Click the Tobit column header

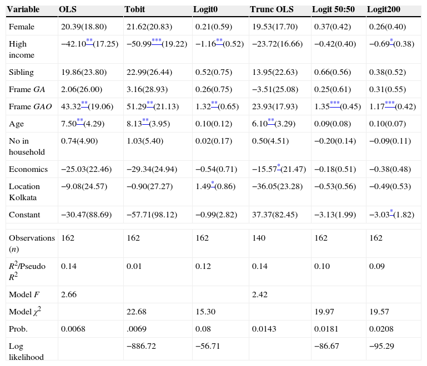tap(135, 10)
